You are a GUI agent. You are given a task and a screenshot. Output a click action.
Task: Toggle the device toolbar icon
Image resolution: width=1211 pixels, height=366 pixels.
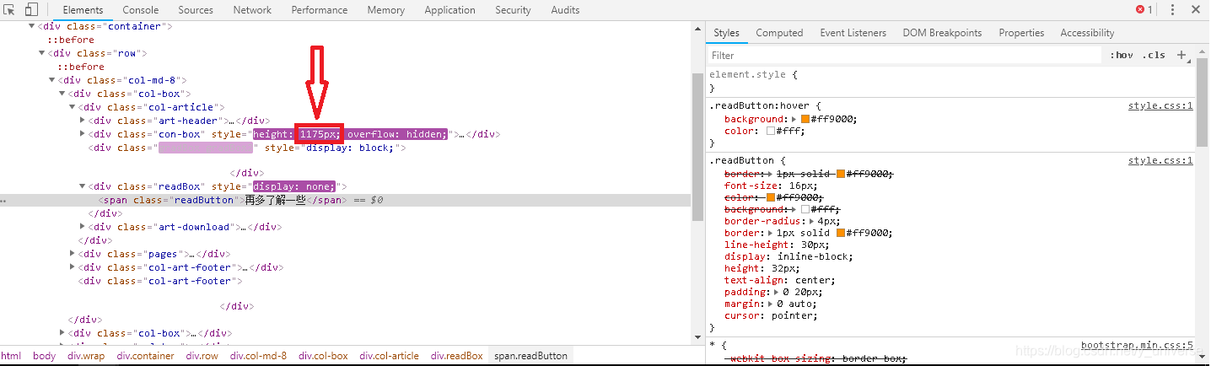tap(31, 10)
